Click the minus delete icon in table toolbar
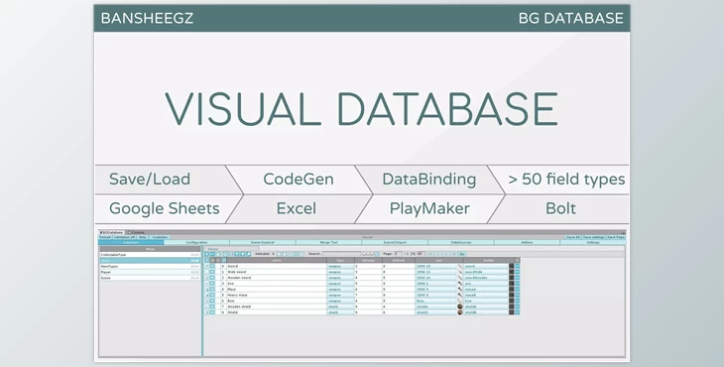 [212, 254]
